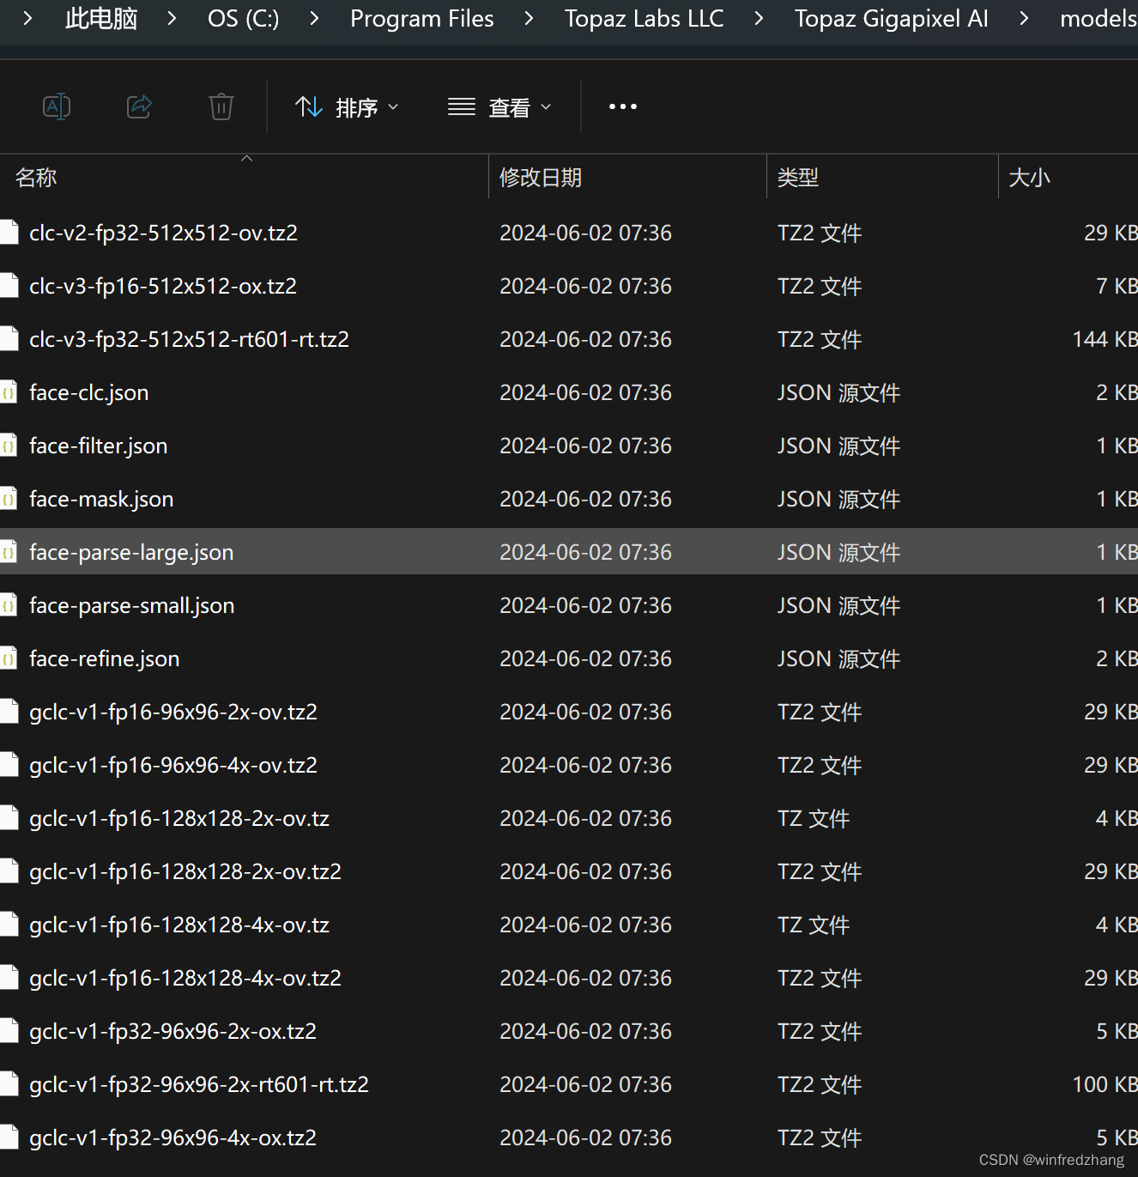Expand chevron after OS (C:) in breadcrumb
Viewport: 1138px width, 1177px height.
(315, 18)
